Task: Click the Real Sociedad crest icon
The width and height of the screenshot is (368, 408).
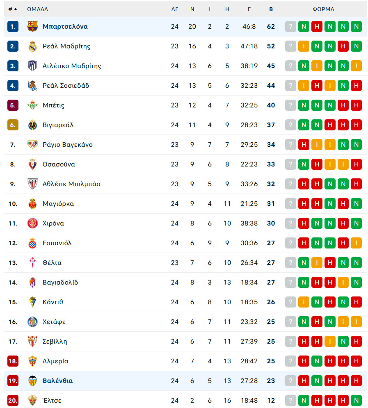Action: click(32, 86)
